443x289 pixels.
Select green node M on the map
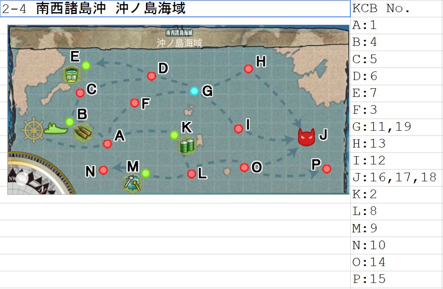[146, 173]
